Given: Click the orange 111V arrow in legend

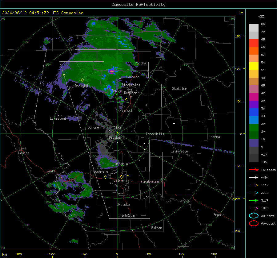Looking at the screenshot, I should pyautogui.click(x=254, y=185).
